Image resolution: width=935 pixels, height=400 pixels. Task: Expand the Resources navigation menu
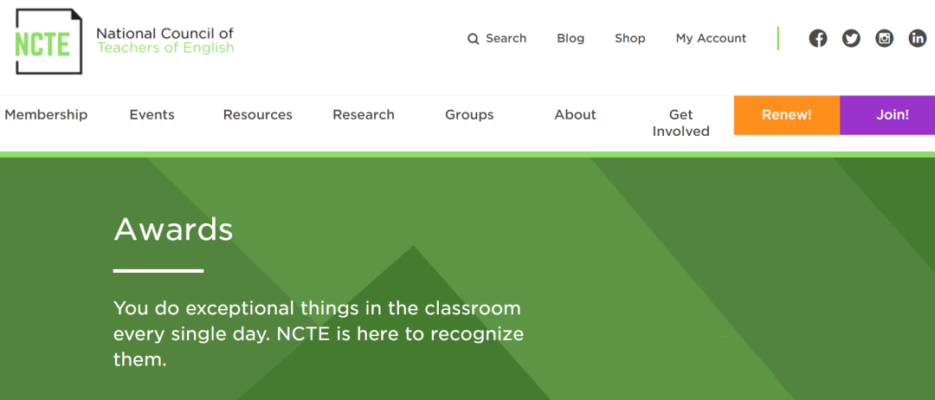pyautogui.click(x=257, y=114)
